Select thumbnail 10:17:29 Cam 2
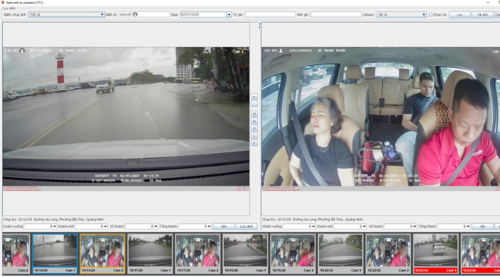 198,253
